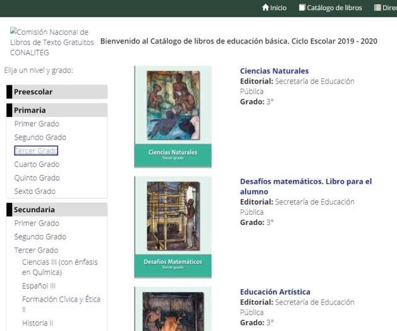Select Segundo Grado under Primaria
397x331 pixels.
point(40,137)
